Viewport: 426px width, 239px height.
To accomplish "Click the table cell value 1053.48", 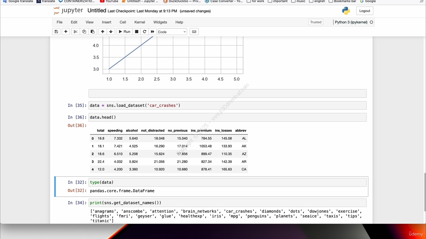I will [205, 146].
